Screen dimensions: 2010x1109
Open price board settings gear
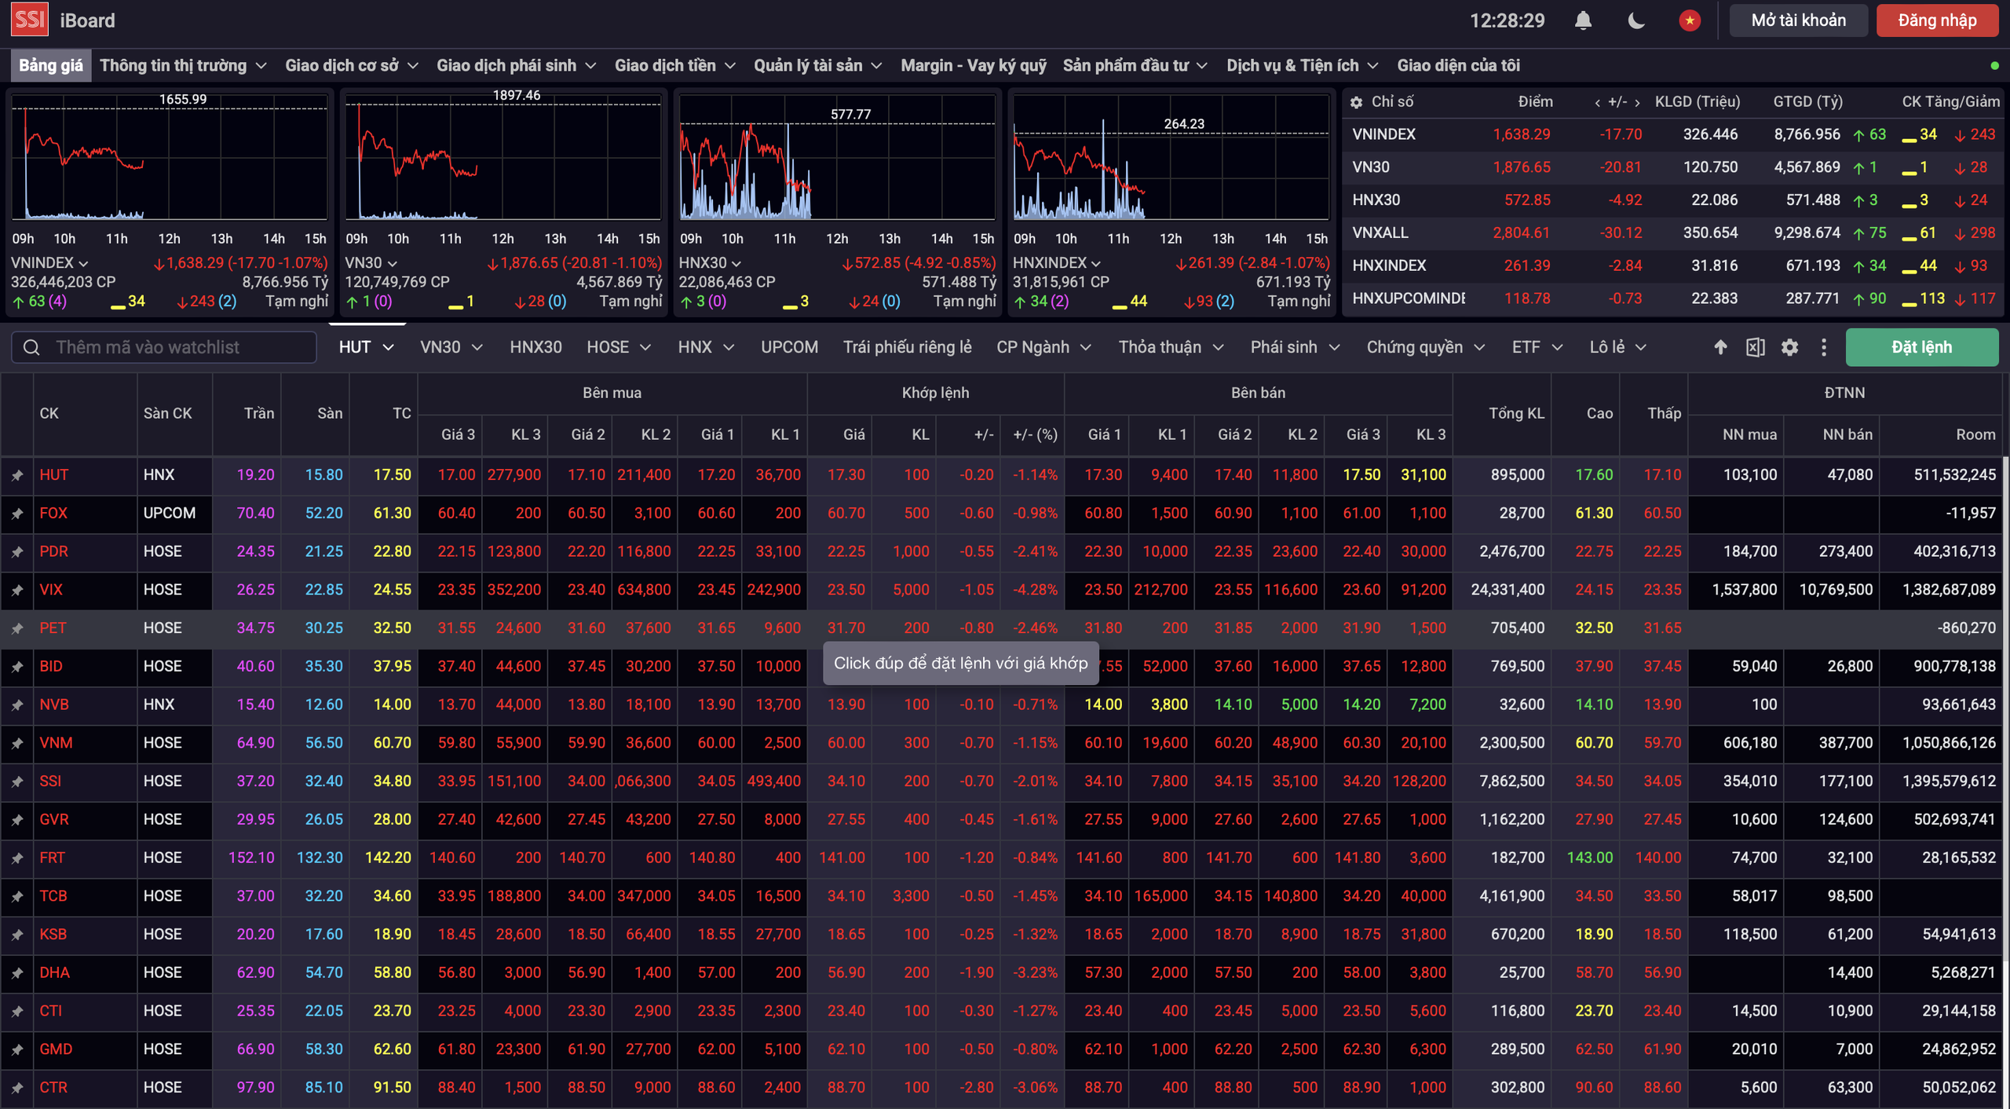(x=1789, y=347)
